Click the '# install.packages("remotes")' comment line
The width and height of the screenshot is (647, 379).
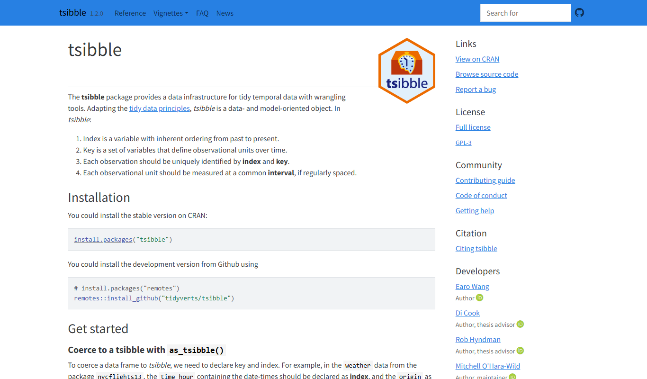[127, 288]
